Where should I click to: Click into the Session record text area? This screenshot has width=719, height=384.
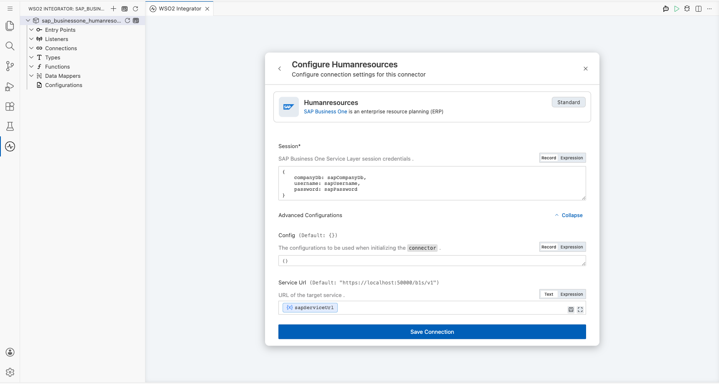(x=432, y=183)
